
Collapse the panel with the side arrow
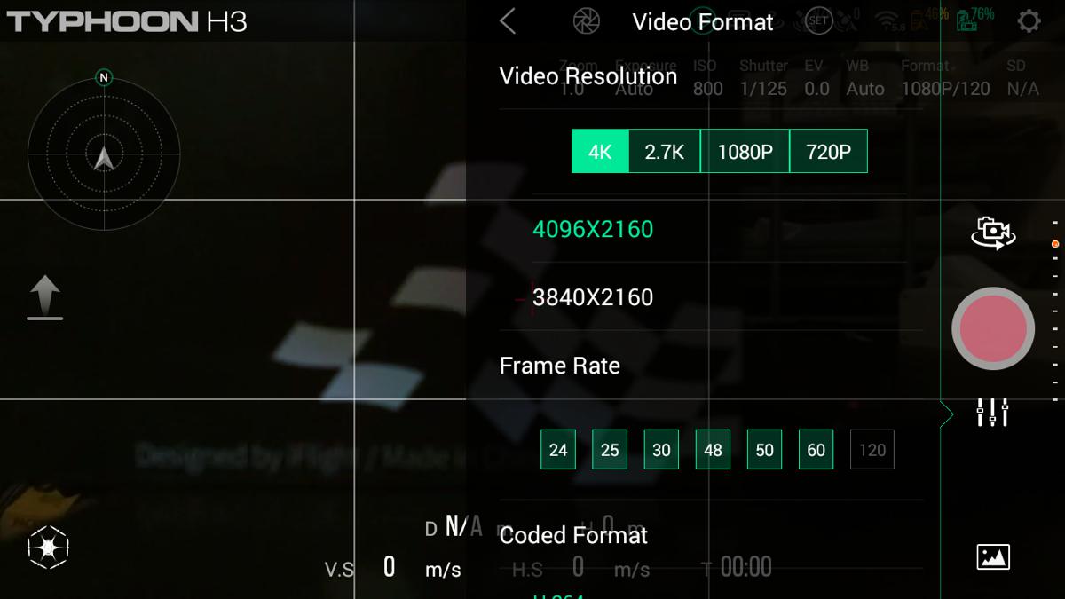click(946, 414)
